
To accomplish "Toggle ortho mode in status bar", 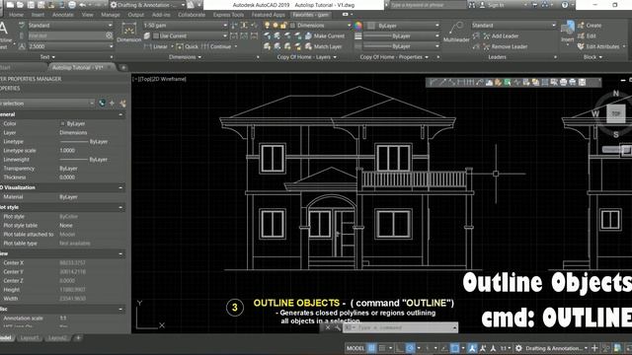I will point(399,348).
